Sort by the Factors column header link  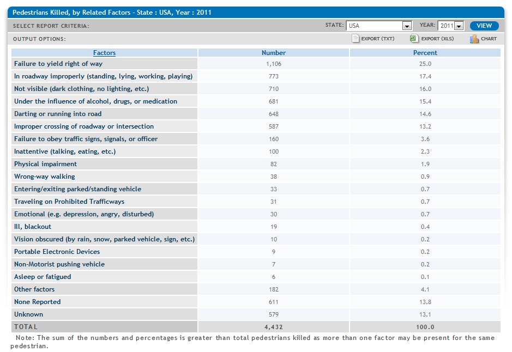pyautogui.click(x=105, y=53)
